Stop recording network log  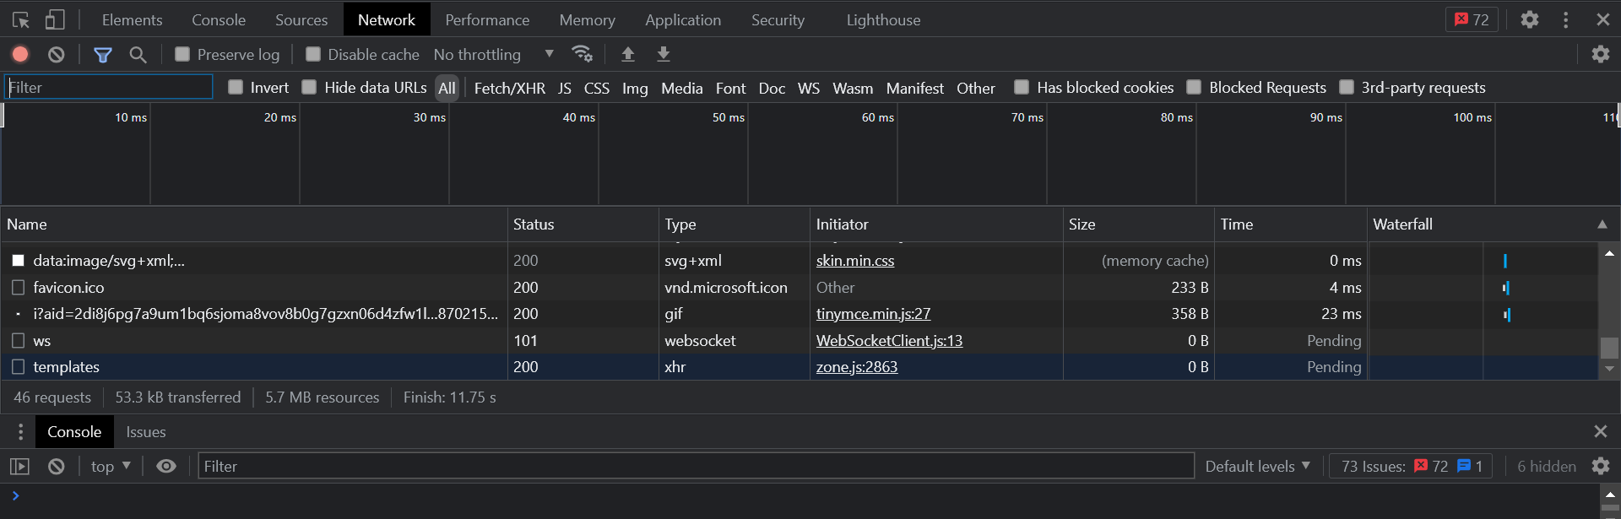click(x=20, y=54)
